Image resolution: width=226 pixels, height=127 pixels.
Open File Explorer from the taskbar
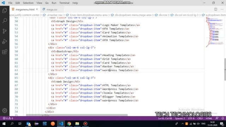[77, 124]
